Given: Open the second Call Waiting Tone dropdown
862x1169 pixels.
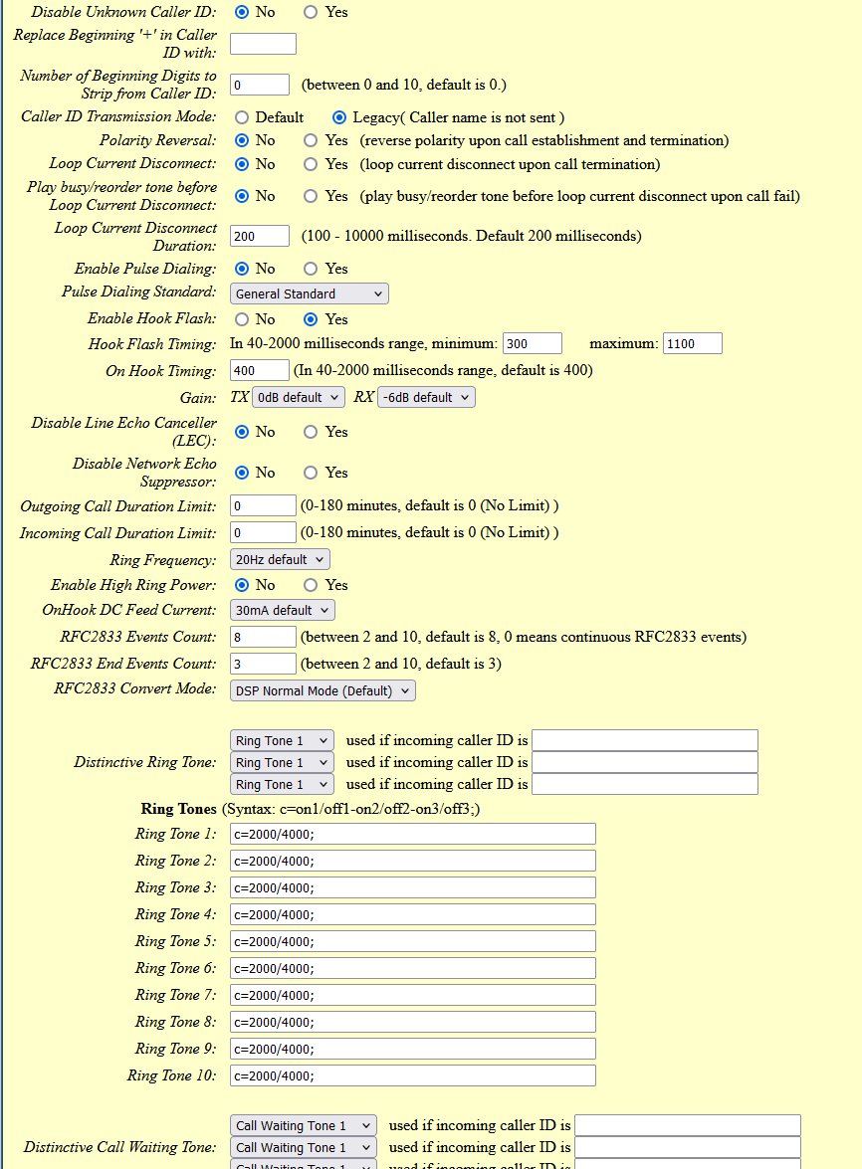Looking at the screenshot, I should click(x=304, y=1147).
